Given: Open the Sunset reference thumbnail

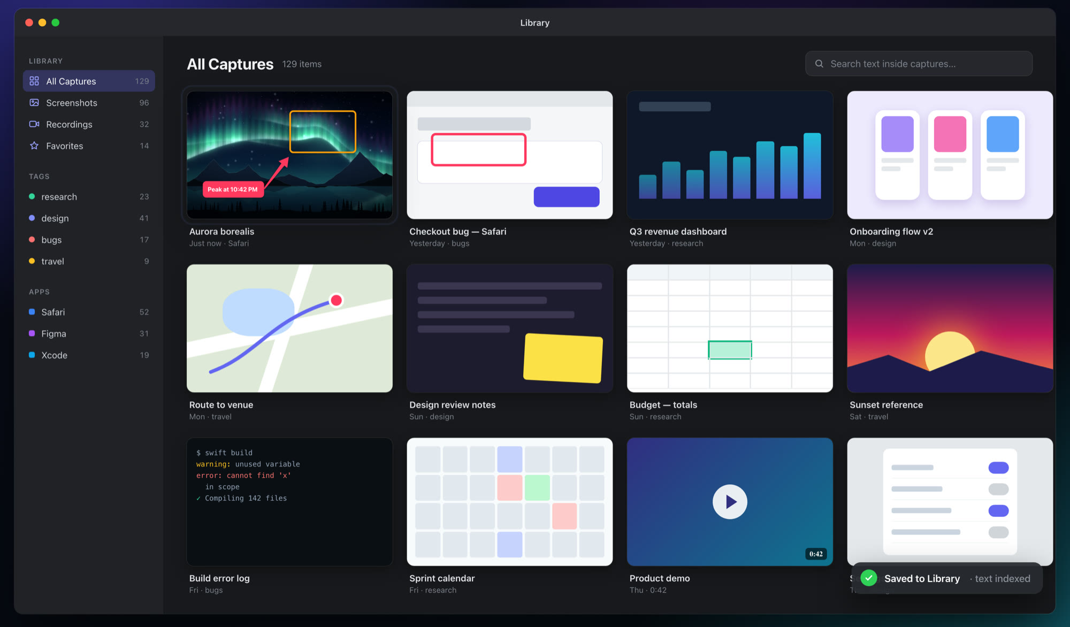Looking at the screenshot, I should pos(950,328).
